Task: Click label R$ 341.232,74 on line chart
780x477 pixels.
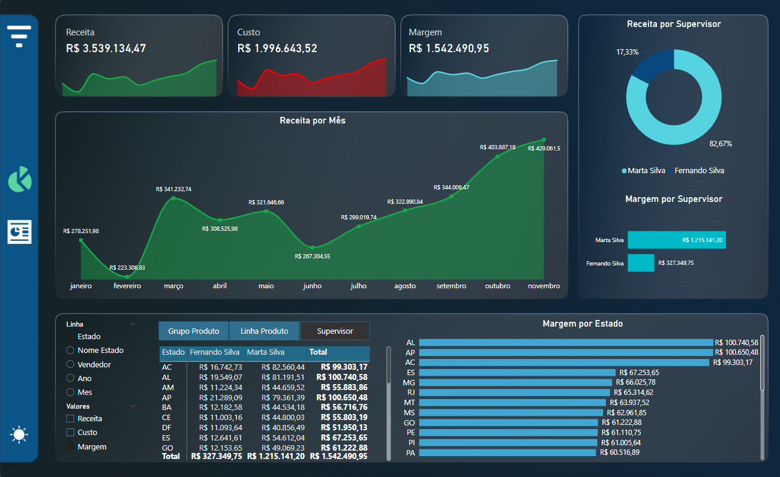Action: pyautogui.click(x=173, y=189)
